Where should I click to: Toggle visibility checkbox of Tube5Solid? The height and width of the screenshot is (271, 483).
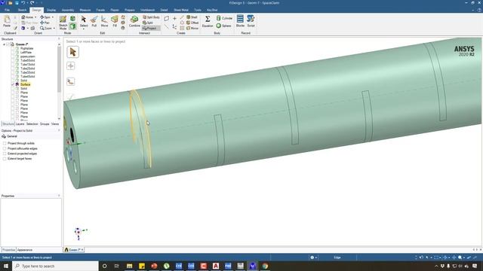(13, 60)
